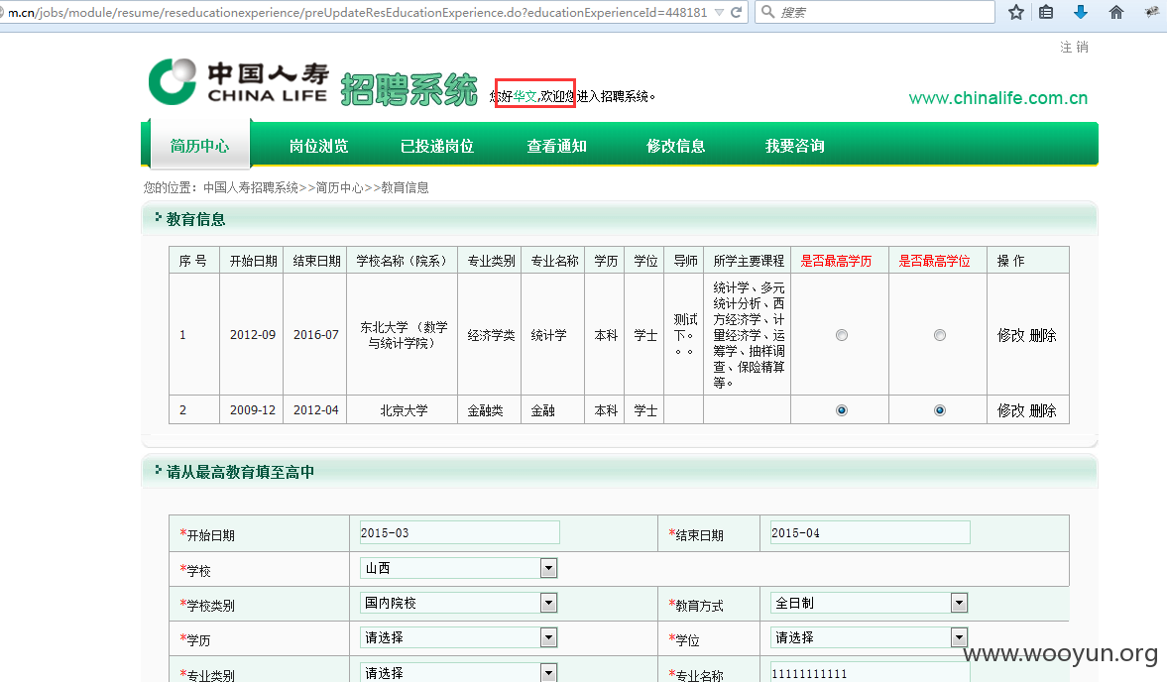Viewport: 1167px width, 682px height.
Task: Click the 经济学类 category cell
Action: [x=491, y=335]
